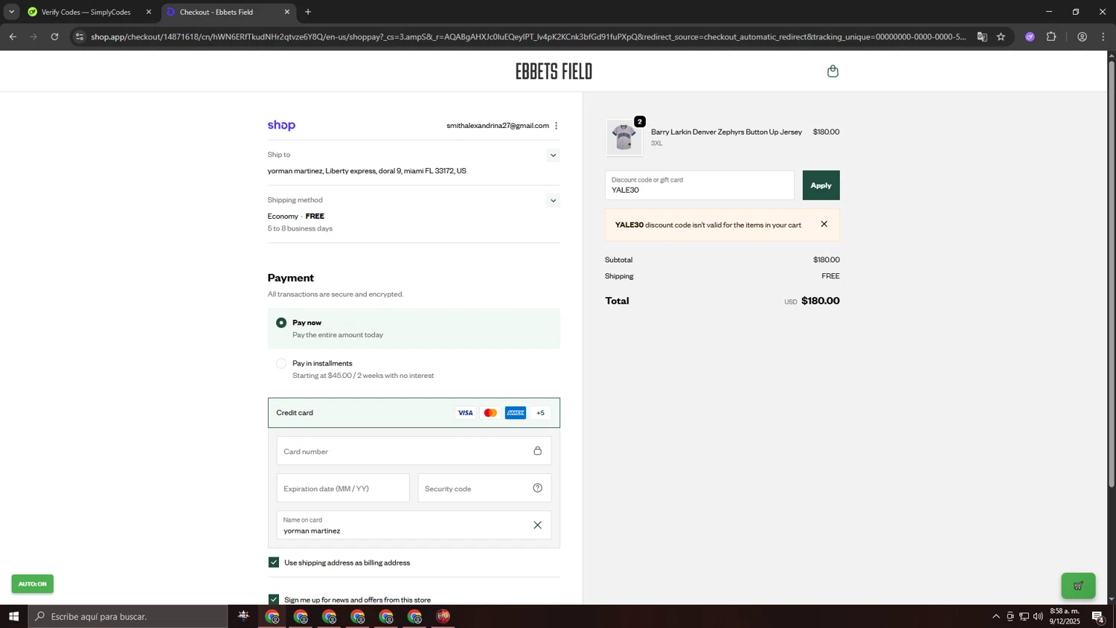Viewport: 1116px width, 628px height.
Task: Uncheck Use shipping address as billing address
Action: [x=274, y=563]
